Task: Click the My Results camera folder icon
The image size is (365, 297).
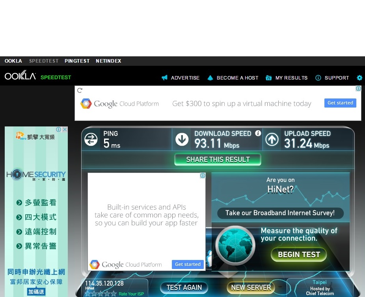Action: pyautogui.click(x=269, y=78)
